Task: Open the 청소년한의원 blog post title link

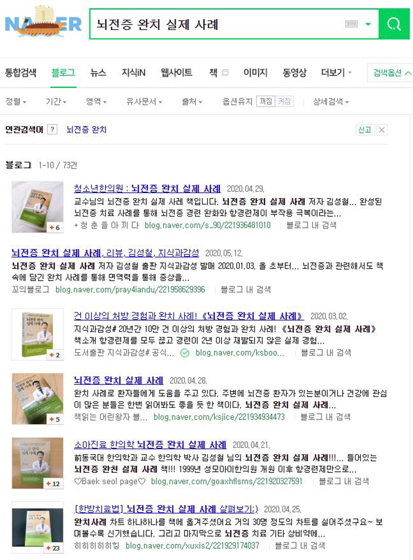Action: [x=147, y=188]
